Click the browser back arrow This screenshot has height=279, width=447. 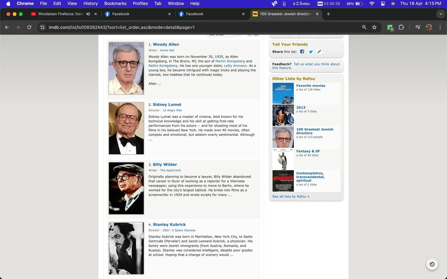pos(7,27)
